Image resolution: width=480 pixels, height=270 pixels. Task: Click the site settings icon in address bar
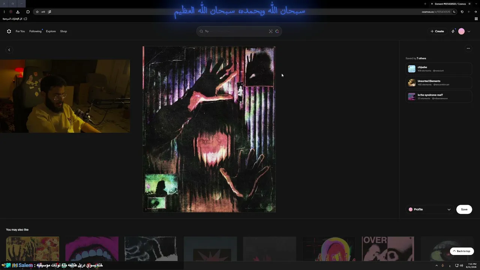454,12
